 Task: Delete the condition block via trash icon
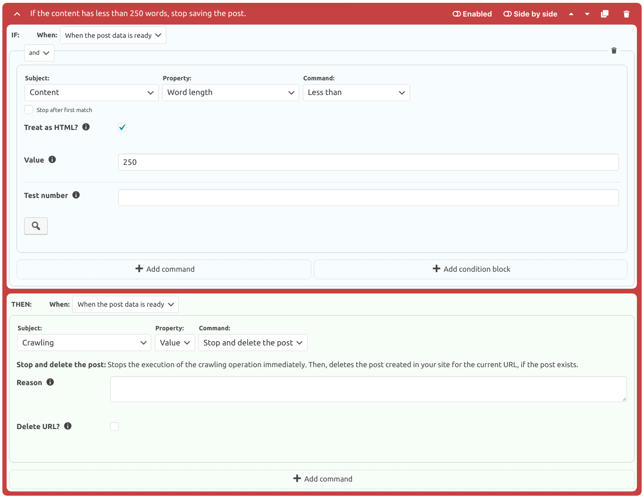point(614,51)
